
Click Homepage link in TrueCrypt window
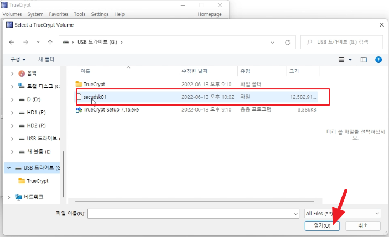tap(210, 14)
